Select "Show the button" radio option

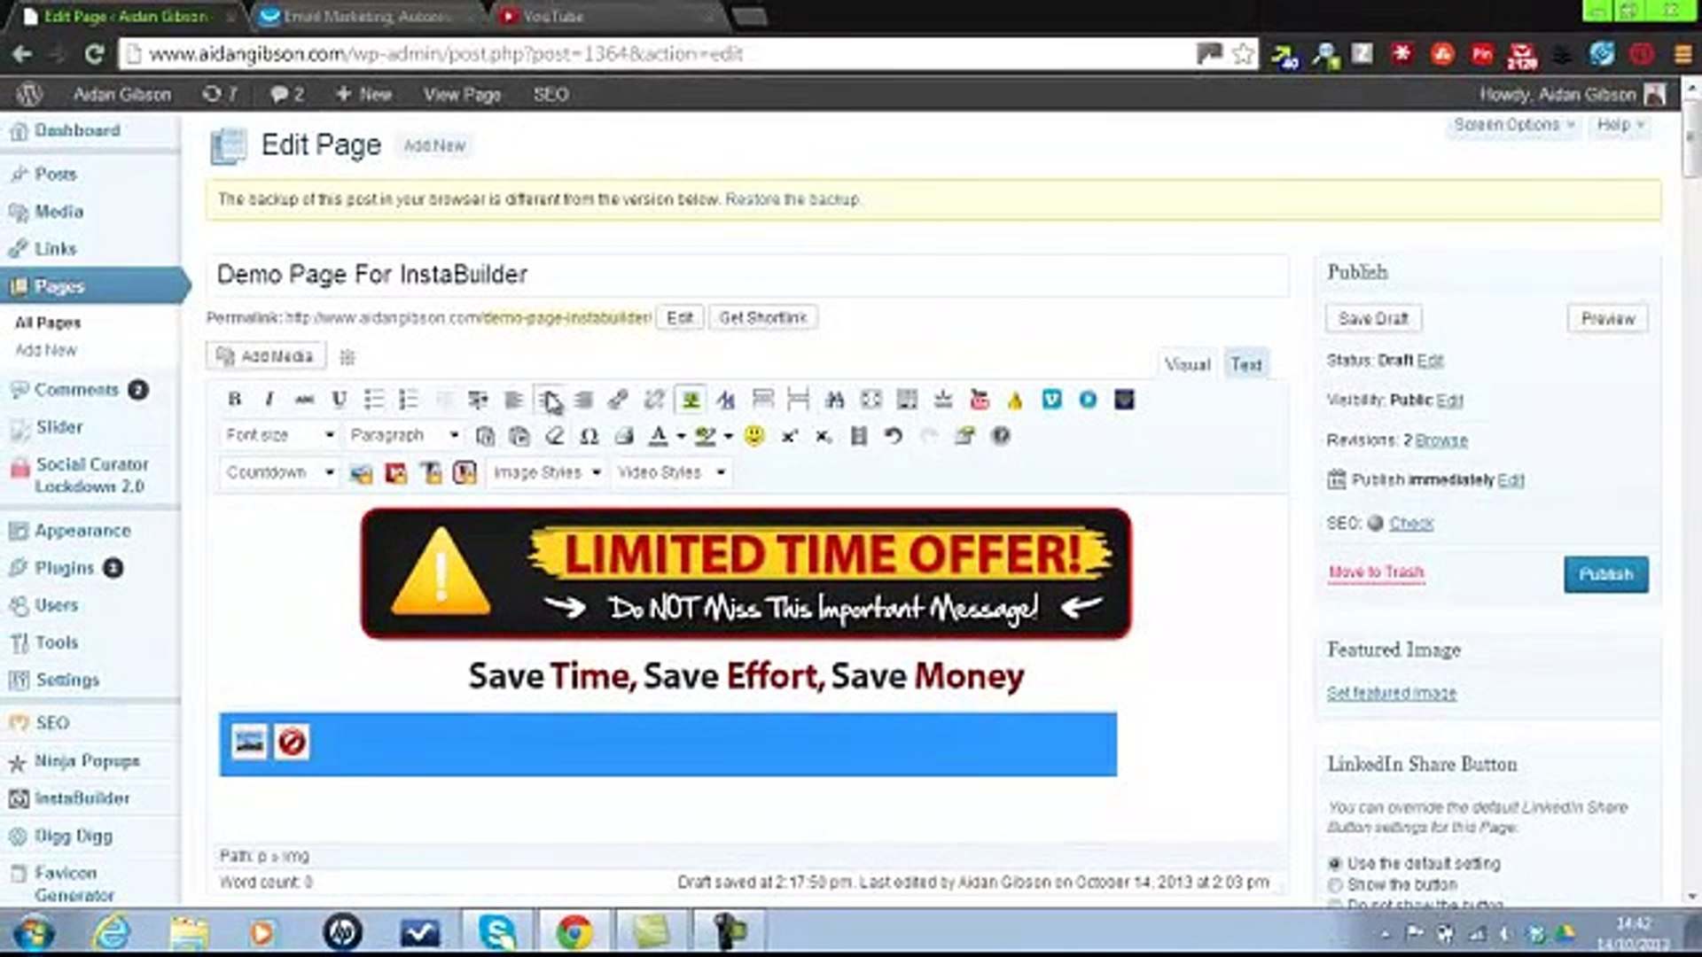tap(1335, 884)
